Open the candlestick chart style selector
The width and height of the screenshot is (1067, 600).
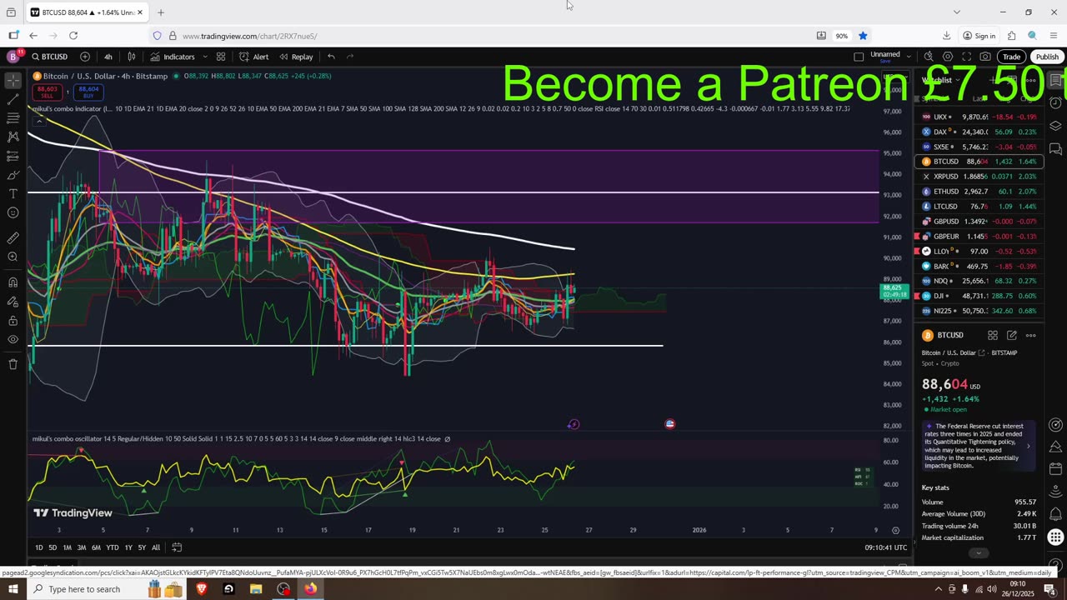coord(131,57)
